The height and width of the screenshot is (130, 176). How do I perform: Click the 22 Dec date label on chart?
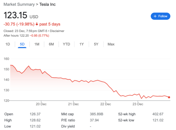(x=106, y=104)
